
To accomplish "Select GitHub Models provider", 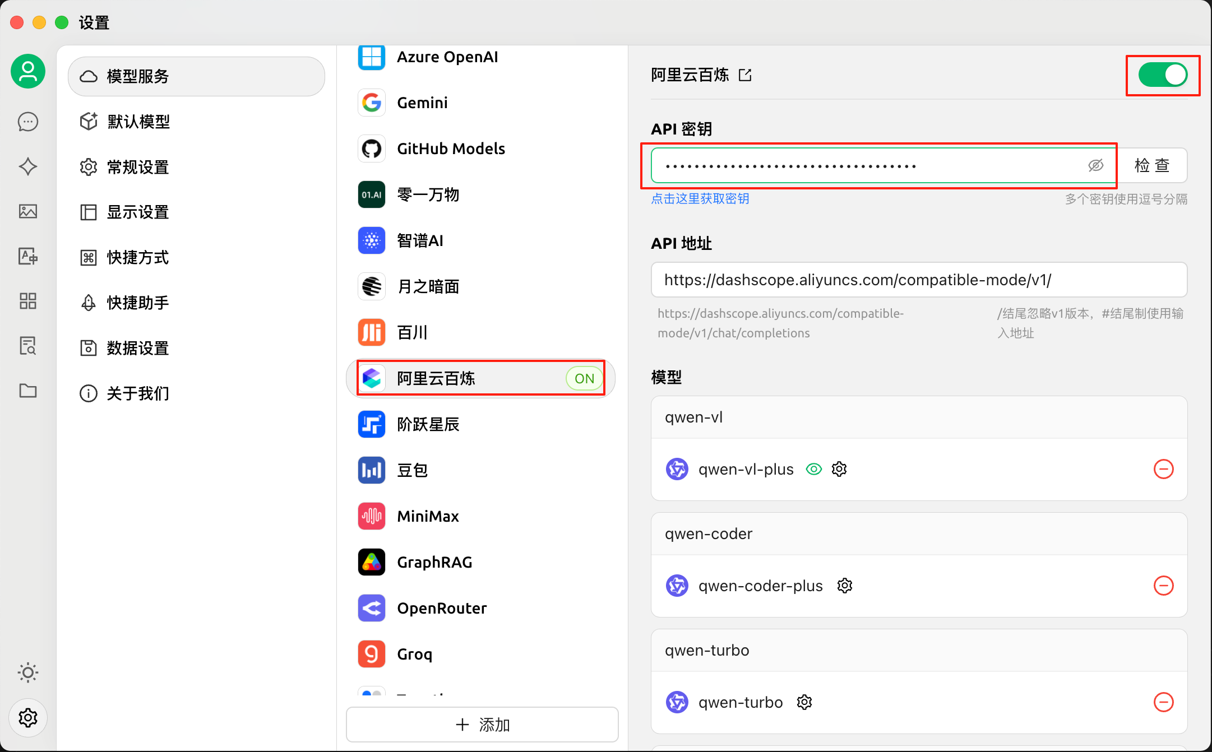I will [x=481, y=148].
